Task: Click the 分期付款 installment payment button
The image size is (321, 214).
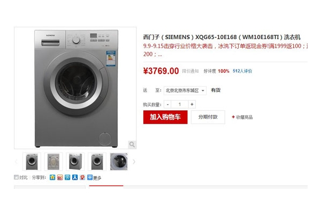Action: tap(208, 117)
